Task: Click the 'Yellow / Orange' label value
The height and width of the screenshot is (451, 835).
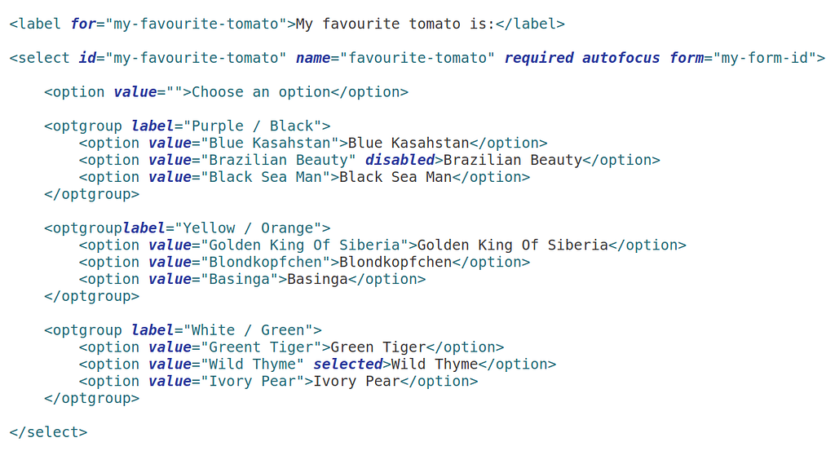Action: (x=248, y=228)
